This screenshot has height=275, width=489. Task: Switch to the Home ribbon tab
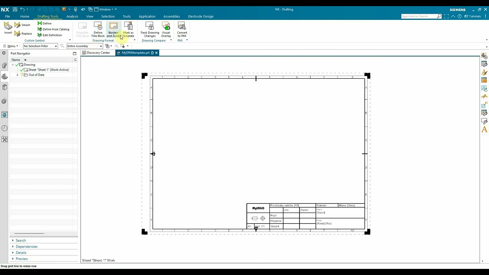pyautogui.click(x=25, y=16)
